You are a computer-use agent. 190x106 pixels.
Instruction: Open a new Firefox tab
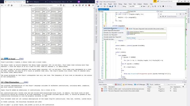pos(71,2)
